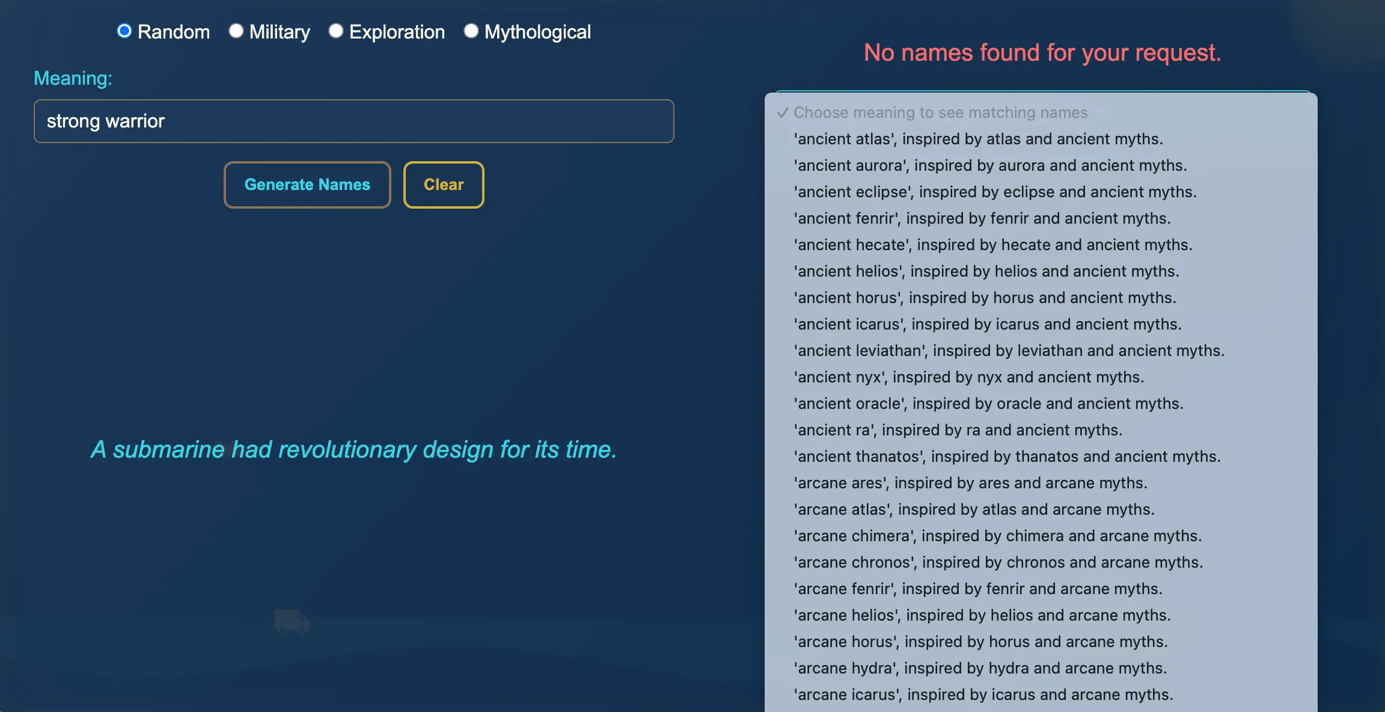
Task: Select checked 'Choose meaning' placeholder option
Action: tap(940, 112)
